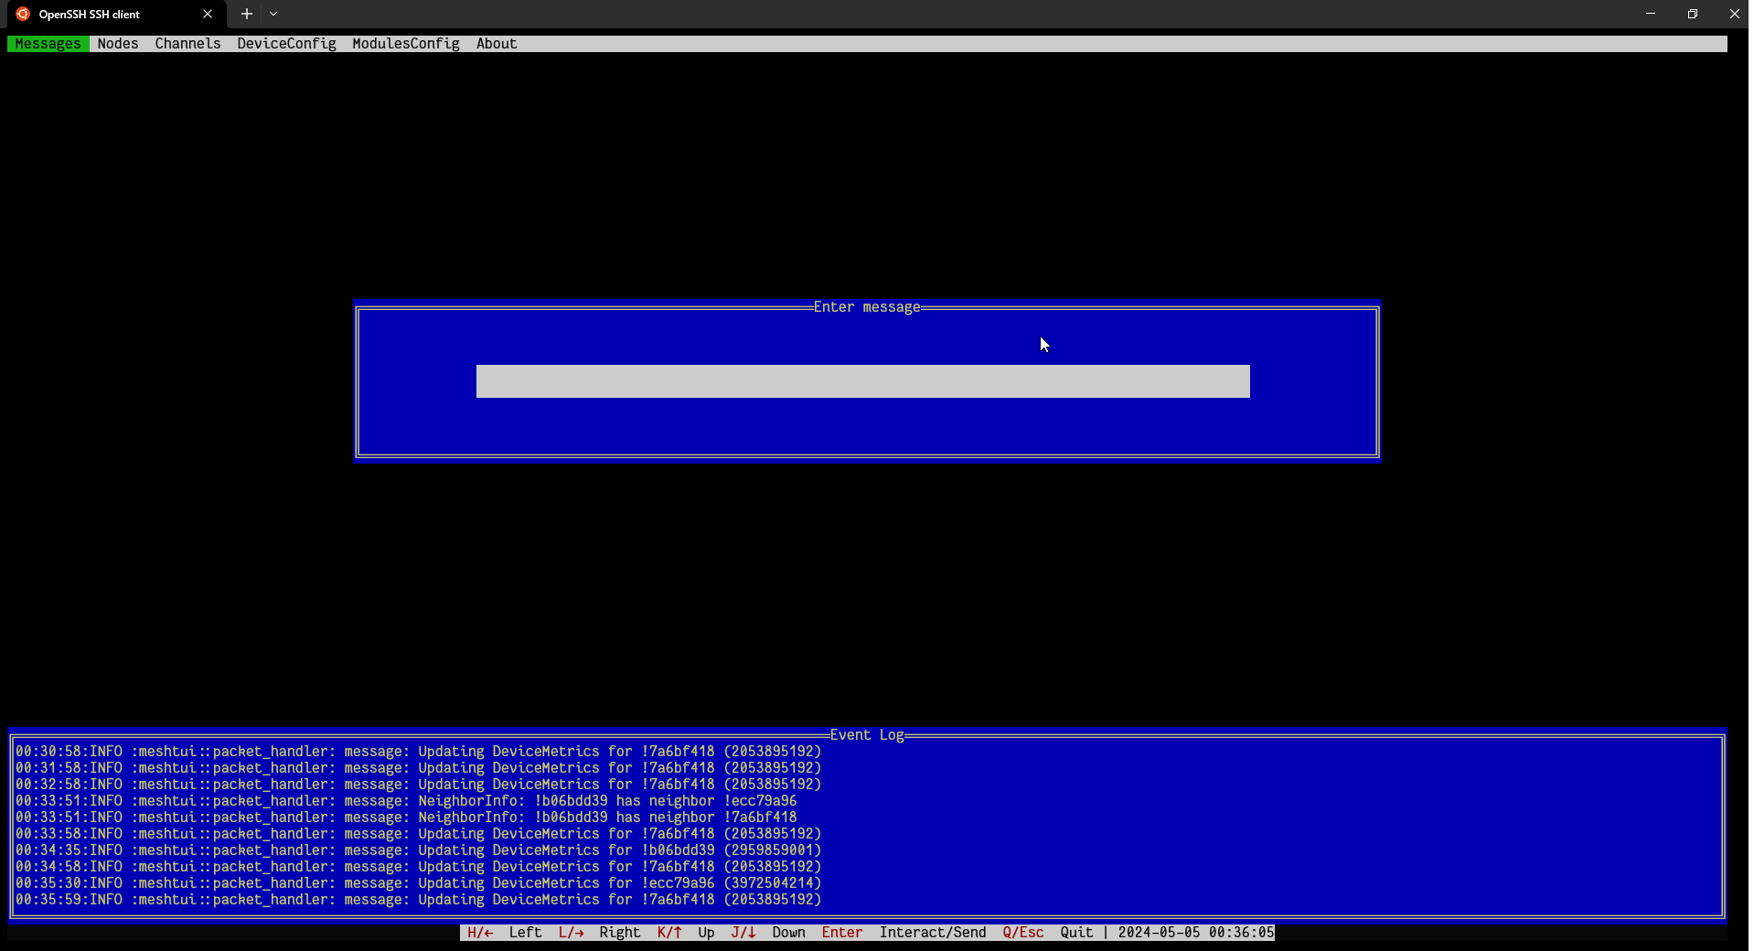This screenshot has height=951, width=1754.
Task: Select NeighborInfo log line with !ecc79a96 neighbor
Action: (406, 801)
